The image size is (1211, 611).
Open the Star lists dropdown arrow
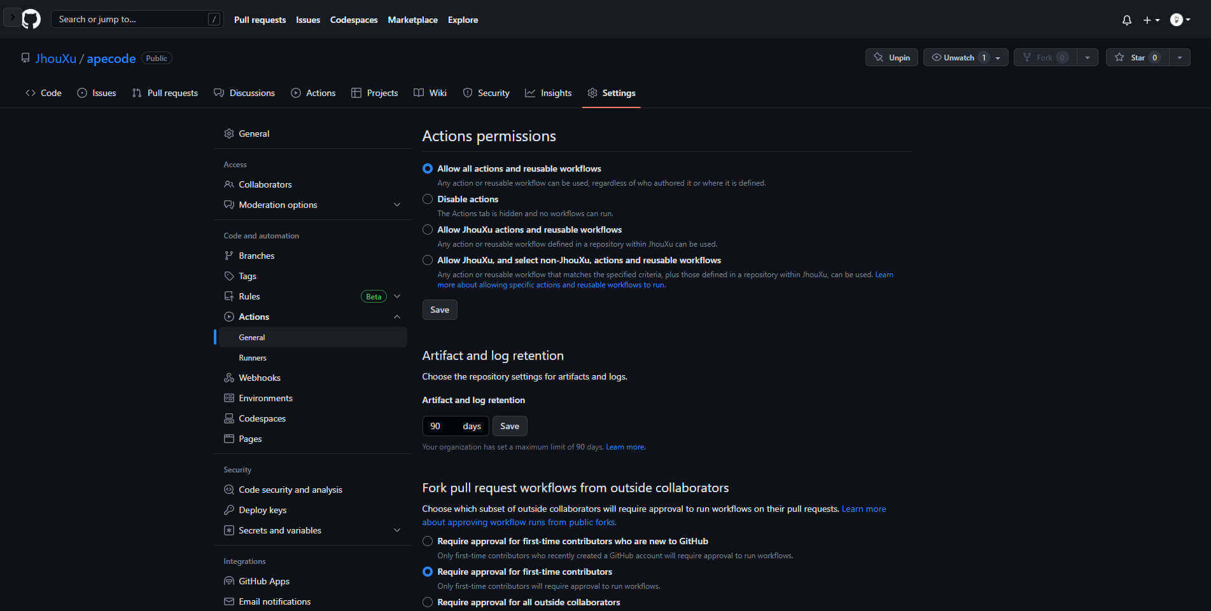tap(1180, 57)
